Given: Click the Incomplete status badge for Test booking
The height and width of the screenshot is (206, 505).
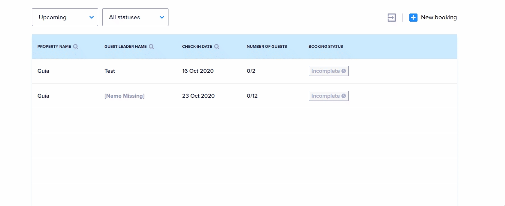Looking at the screenshot, I should point(325,71).
